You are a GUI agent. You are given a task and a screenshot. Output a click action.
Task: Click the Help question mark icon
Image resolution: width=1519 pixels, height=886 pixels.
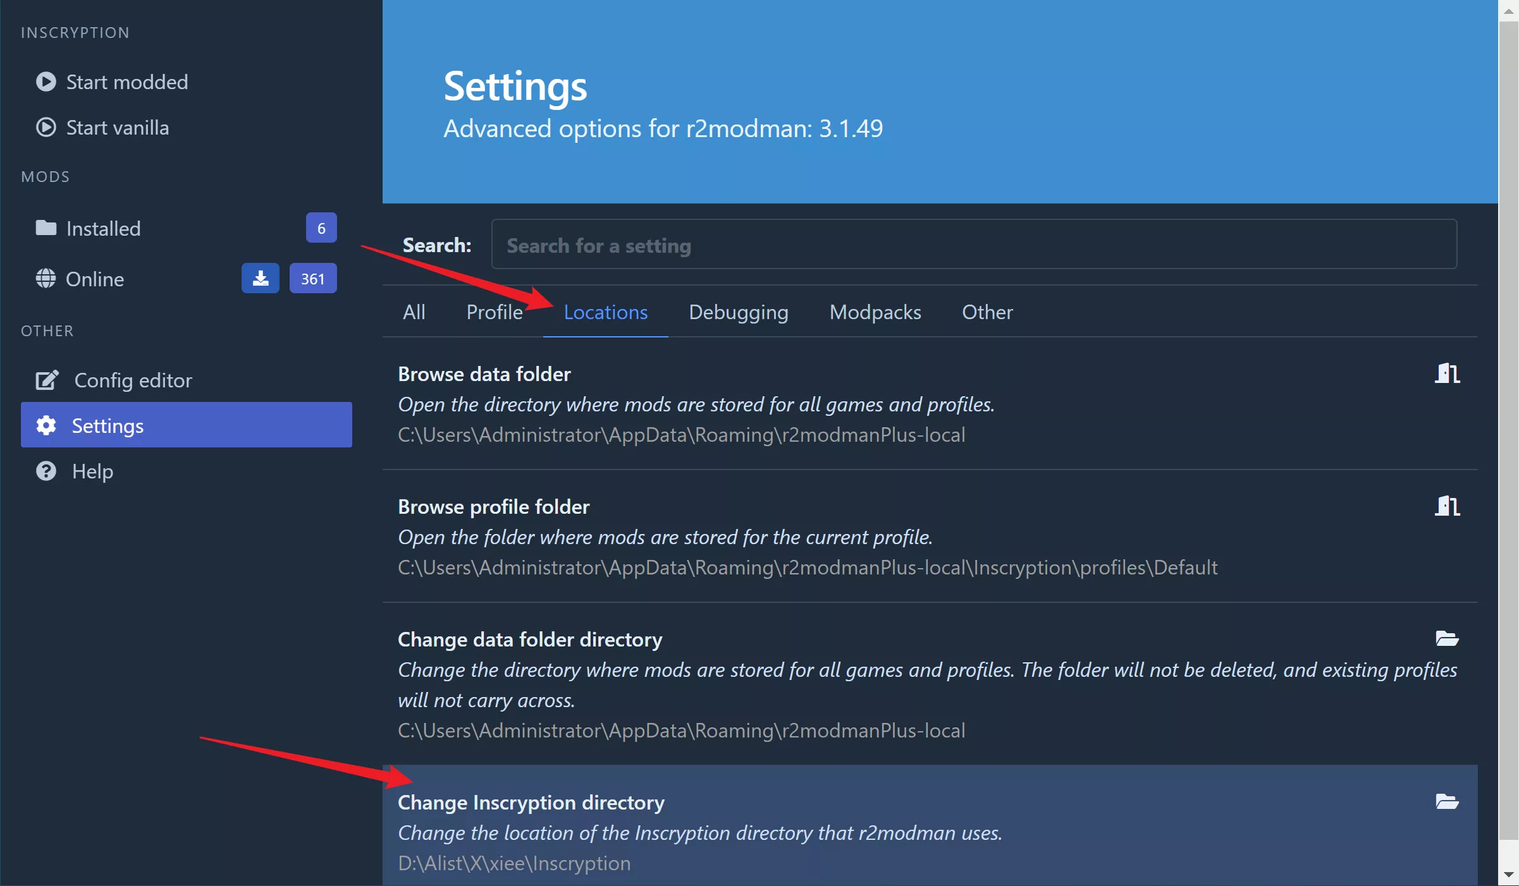[x=46, y=471]
